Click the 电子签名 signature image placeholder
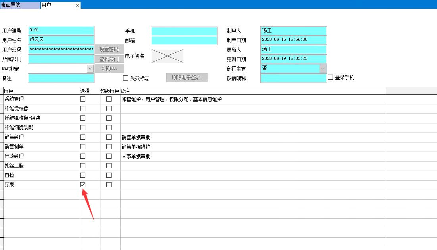 [167, 56]
